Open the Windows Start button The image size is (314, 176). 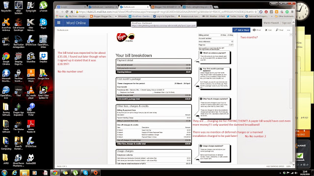point(4,173)
